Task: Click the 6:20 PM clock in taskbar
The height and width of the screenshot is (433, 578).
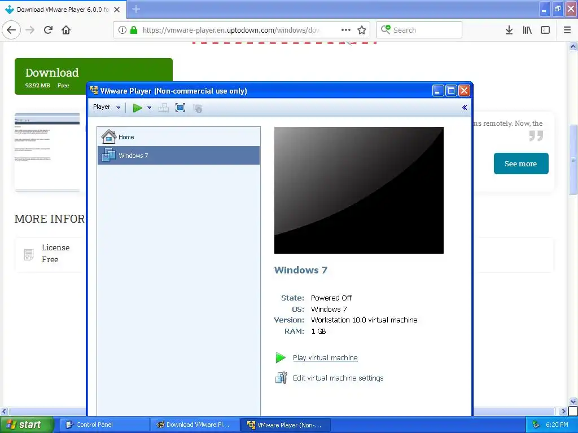Action: pos(557,425)
